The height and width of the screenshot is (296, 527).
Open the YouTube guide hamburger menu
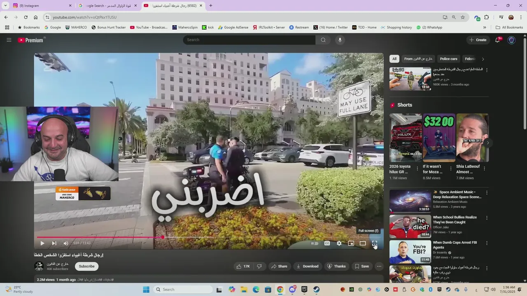click(9, 40)
